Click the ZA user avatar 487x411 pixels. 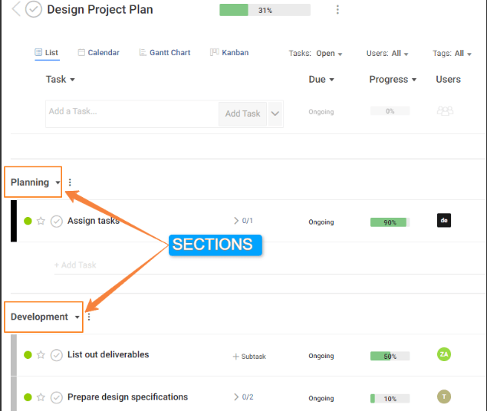444,354
